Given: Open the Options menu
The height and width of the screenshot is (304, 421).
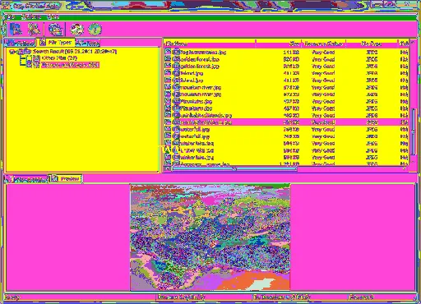Looking at the screenshot, I should [x=31, y=17].
